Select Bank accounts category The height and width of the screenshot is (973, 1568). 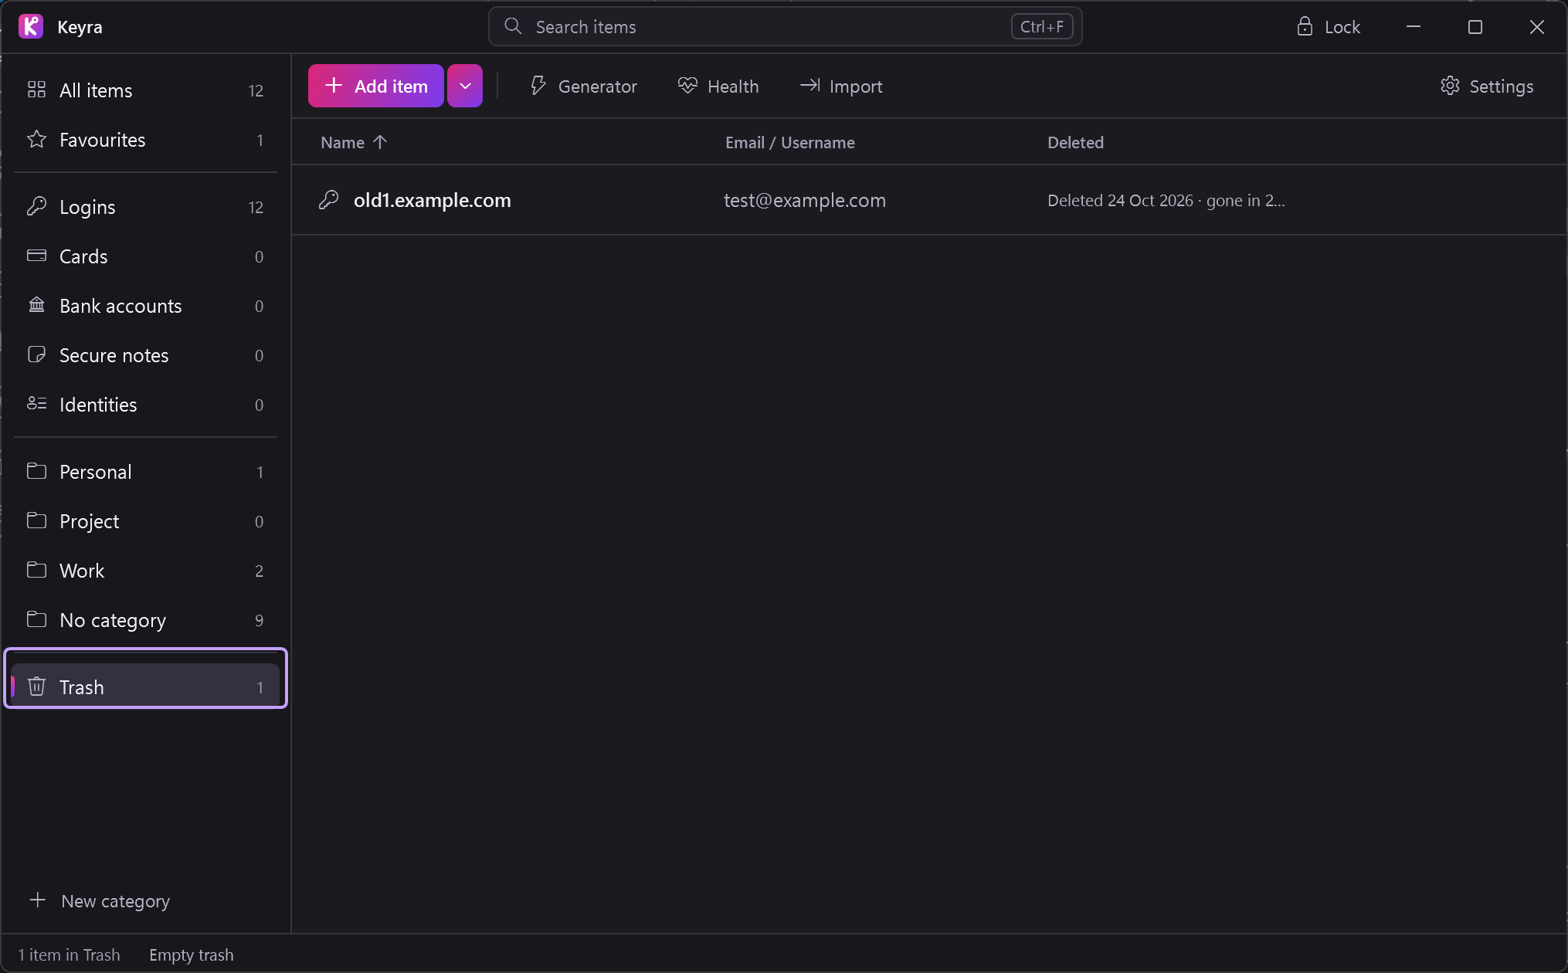click(x=145, y=306)
